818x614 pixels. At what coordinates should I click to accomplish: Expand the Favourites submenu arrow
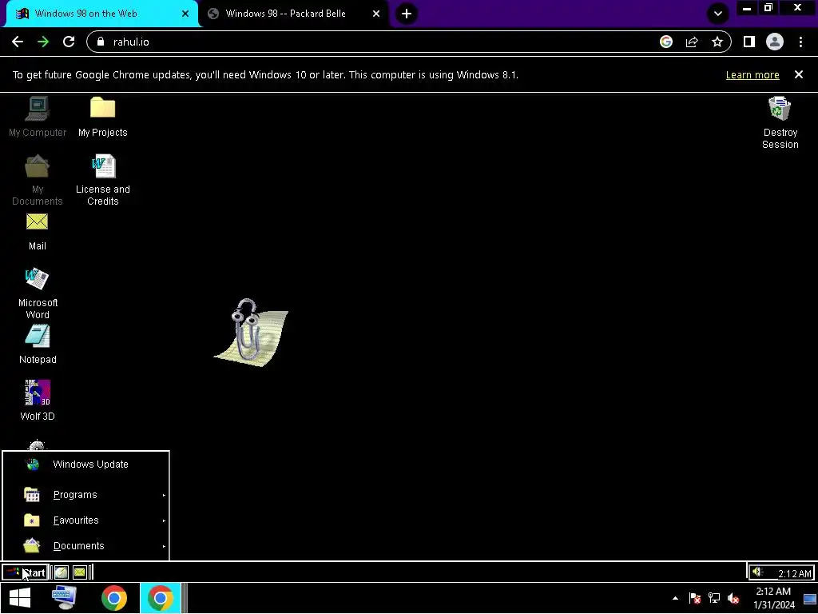click(164, 520)
